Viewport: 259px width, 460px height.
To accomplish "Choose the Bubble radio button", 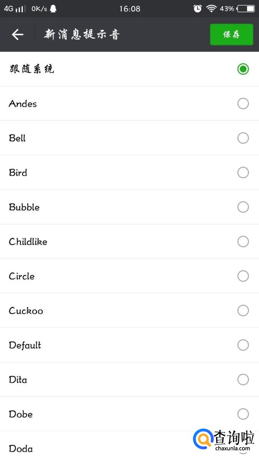I will 243,207.
